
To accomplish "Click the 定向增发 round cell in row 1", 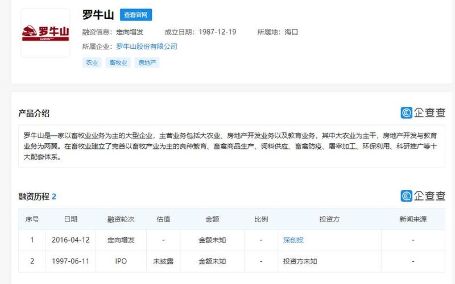I will pyautogui.click(x=121, y=240).
